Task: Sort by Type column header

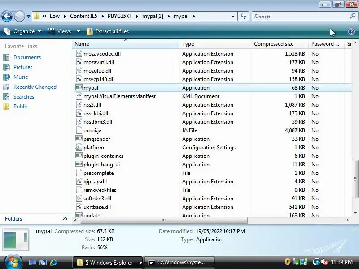Action: (215, 44)
